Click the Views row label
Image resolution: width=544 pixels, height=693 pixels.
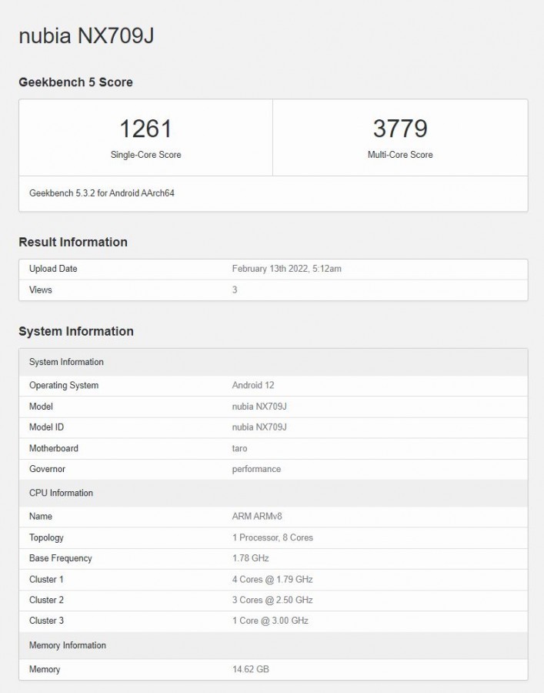(41, 290)
